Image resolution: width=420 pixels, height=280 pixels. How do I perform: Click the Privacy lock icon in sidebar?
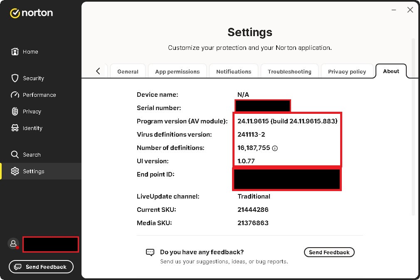pyautogui.click(x=15, y=111)
